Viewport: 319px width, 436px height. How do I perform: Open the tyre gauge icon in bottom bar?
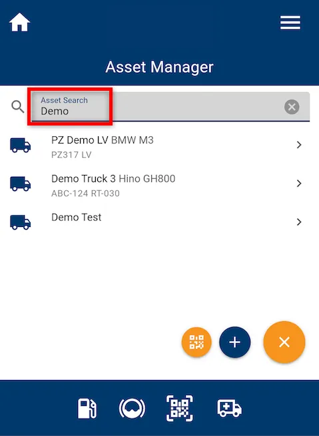pyautogui.click(x=132, y=408)
